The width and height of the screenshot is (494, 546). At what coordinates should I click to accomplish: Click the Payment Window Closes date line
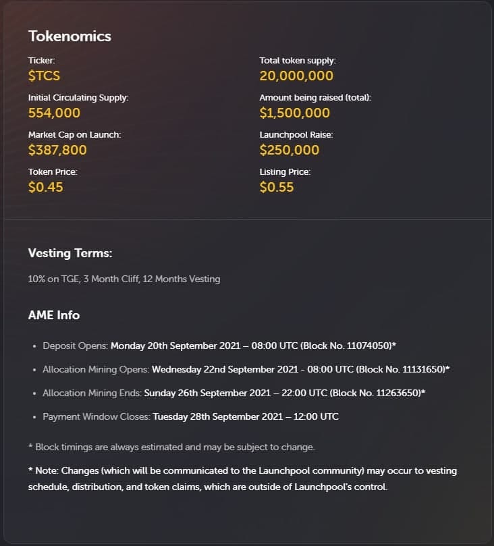tap(190, 416)
